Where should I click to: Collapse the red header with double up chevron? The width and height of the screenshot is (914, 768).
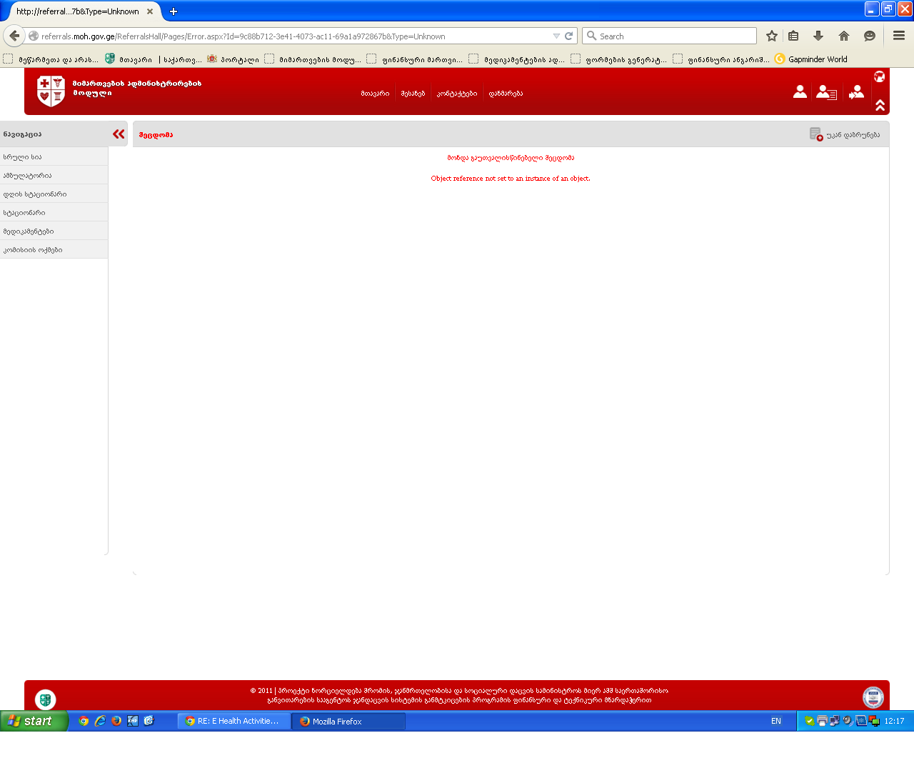[880, 105]
